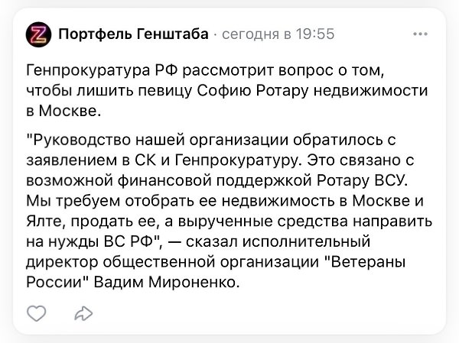The width and height of the screenshot is (459, 343).
Task: Click the abbreviation ВСУ in the quote
Action: 392,180
